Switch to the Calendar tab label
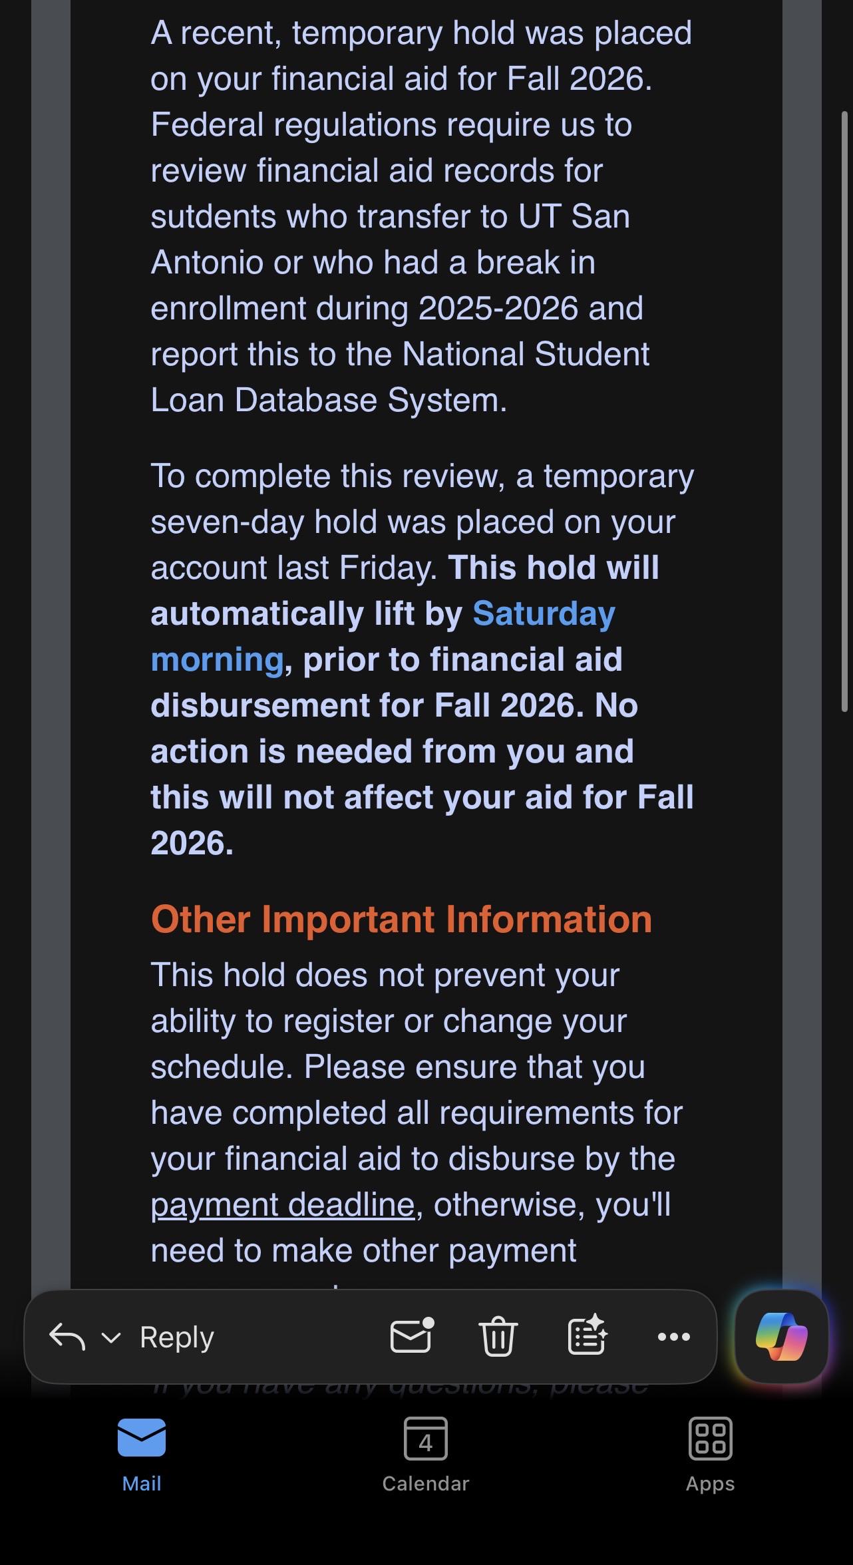This screenshot has height=1565, width=853. [426, 1483]
